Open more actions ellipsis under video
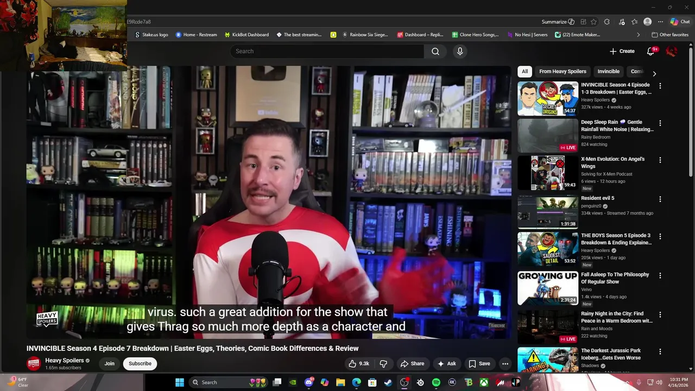The image size is (695, 391). coord(505,364)
